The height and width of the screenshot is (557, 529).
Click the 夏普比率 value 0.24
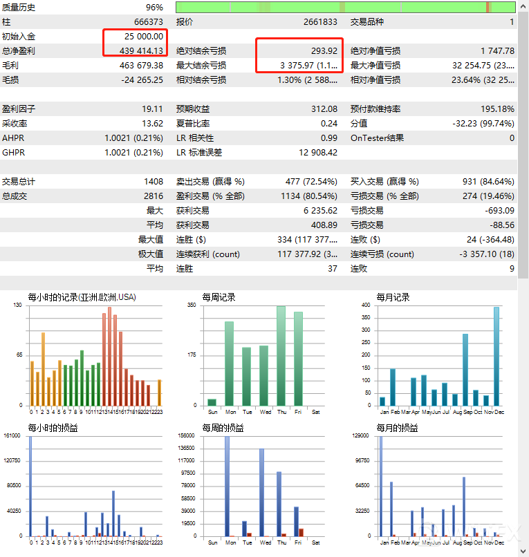pos(329,124)
